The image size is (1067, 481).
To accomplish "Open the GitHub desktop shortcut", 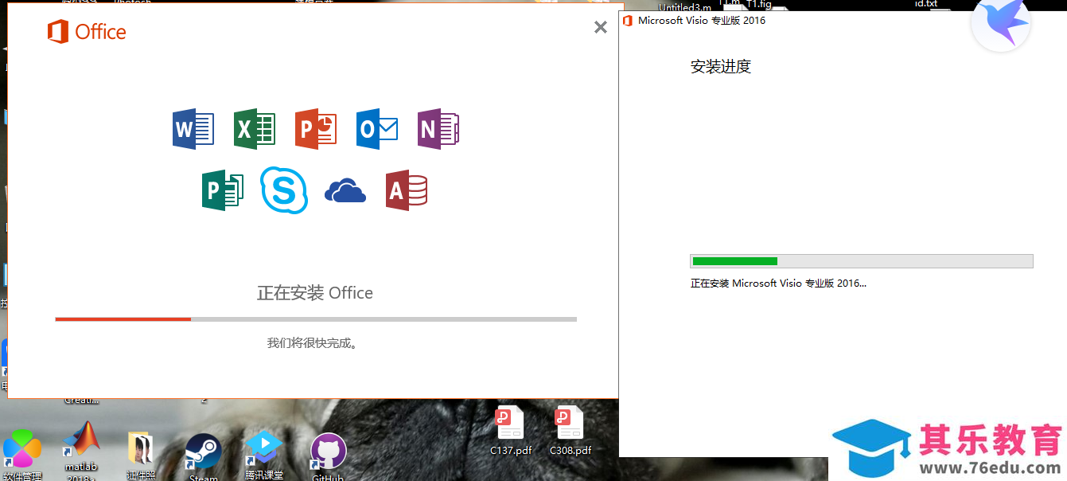I will (328, 457).
